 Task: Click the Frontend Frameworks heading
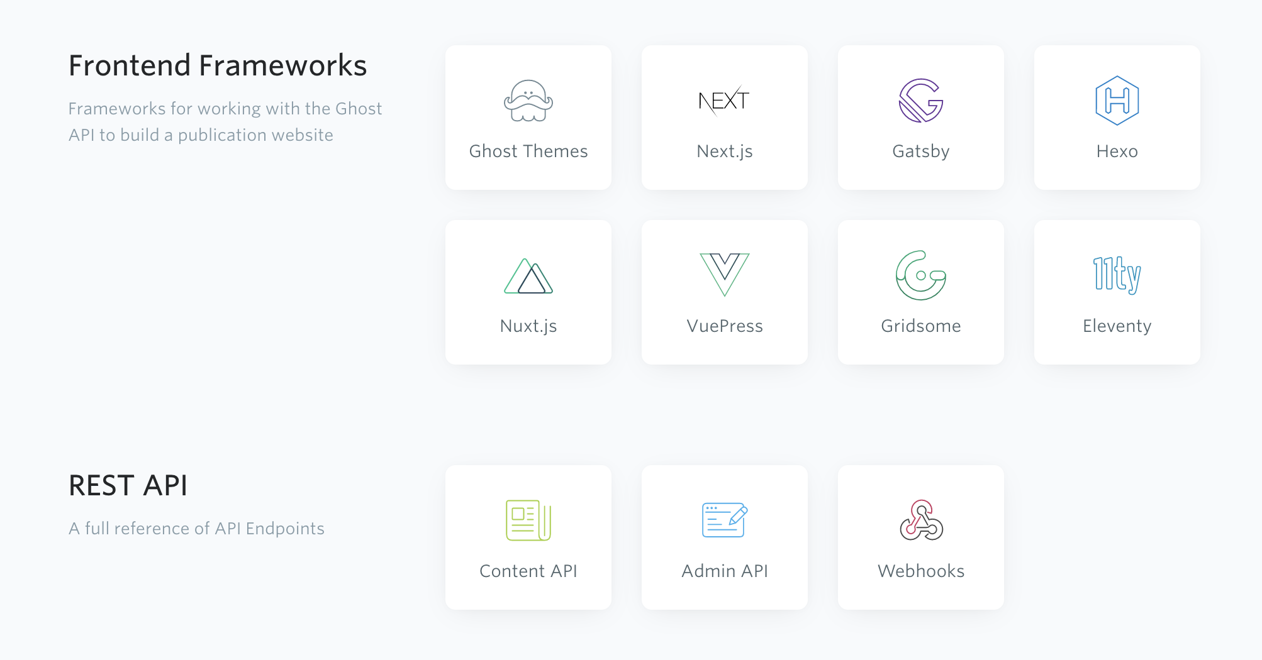pyautogui.click(x=218, y=65)
